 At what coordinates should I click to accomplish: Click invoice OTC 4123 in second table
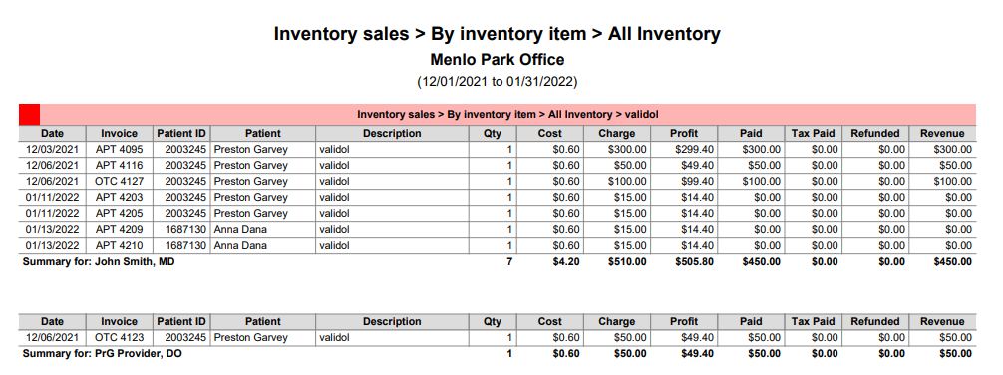pos(120,338)
